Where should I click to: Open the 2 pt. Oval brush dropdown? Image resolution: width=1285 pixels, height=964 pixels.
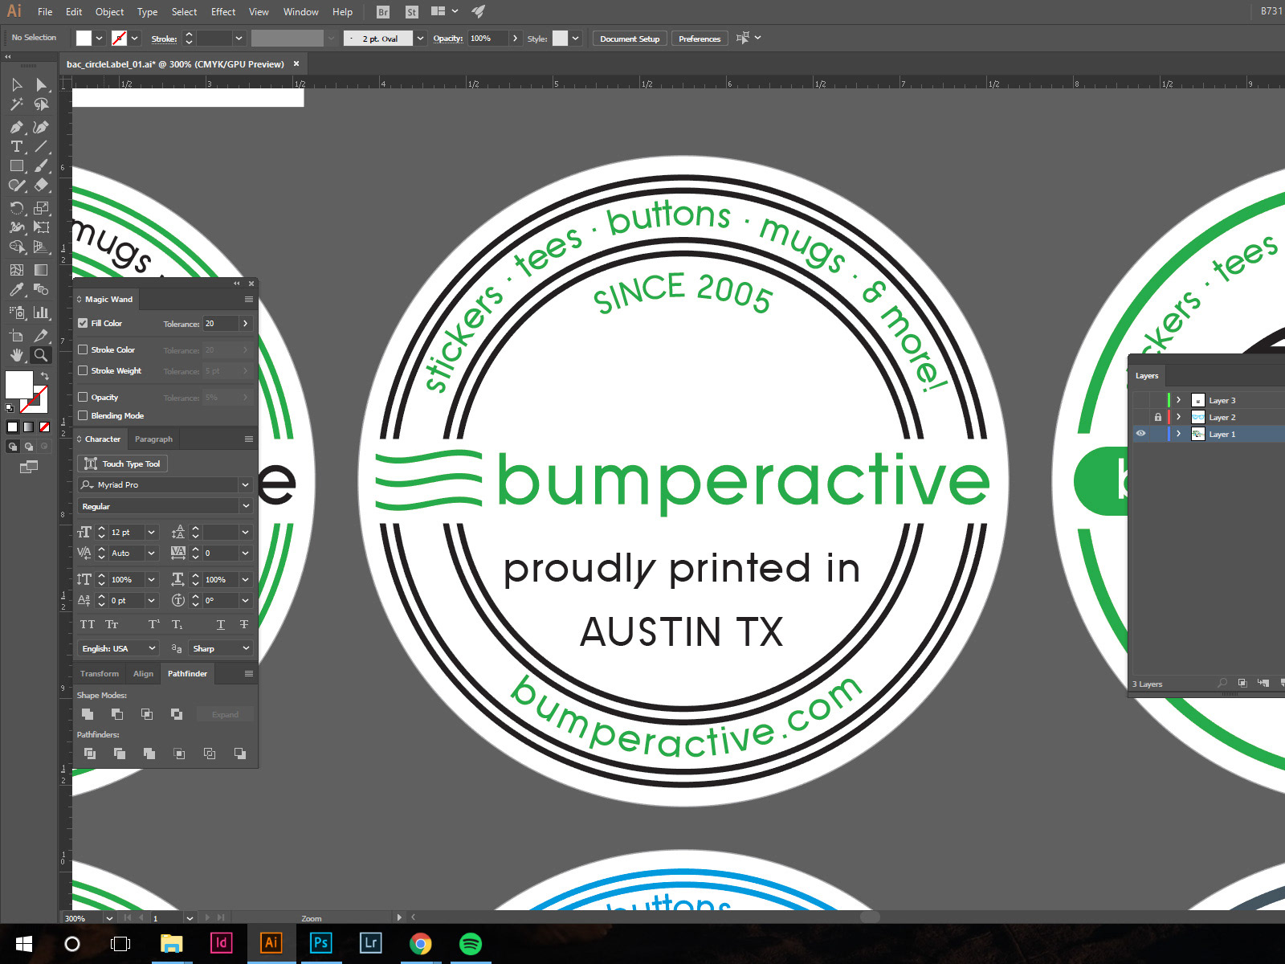point(420,39)
